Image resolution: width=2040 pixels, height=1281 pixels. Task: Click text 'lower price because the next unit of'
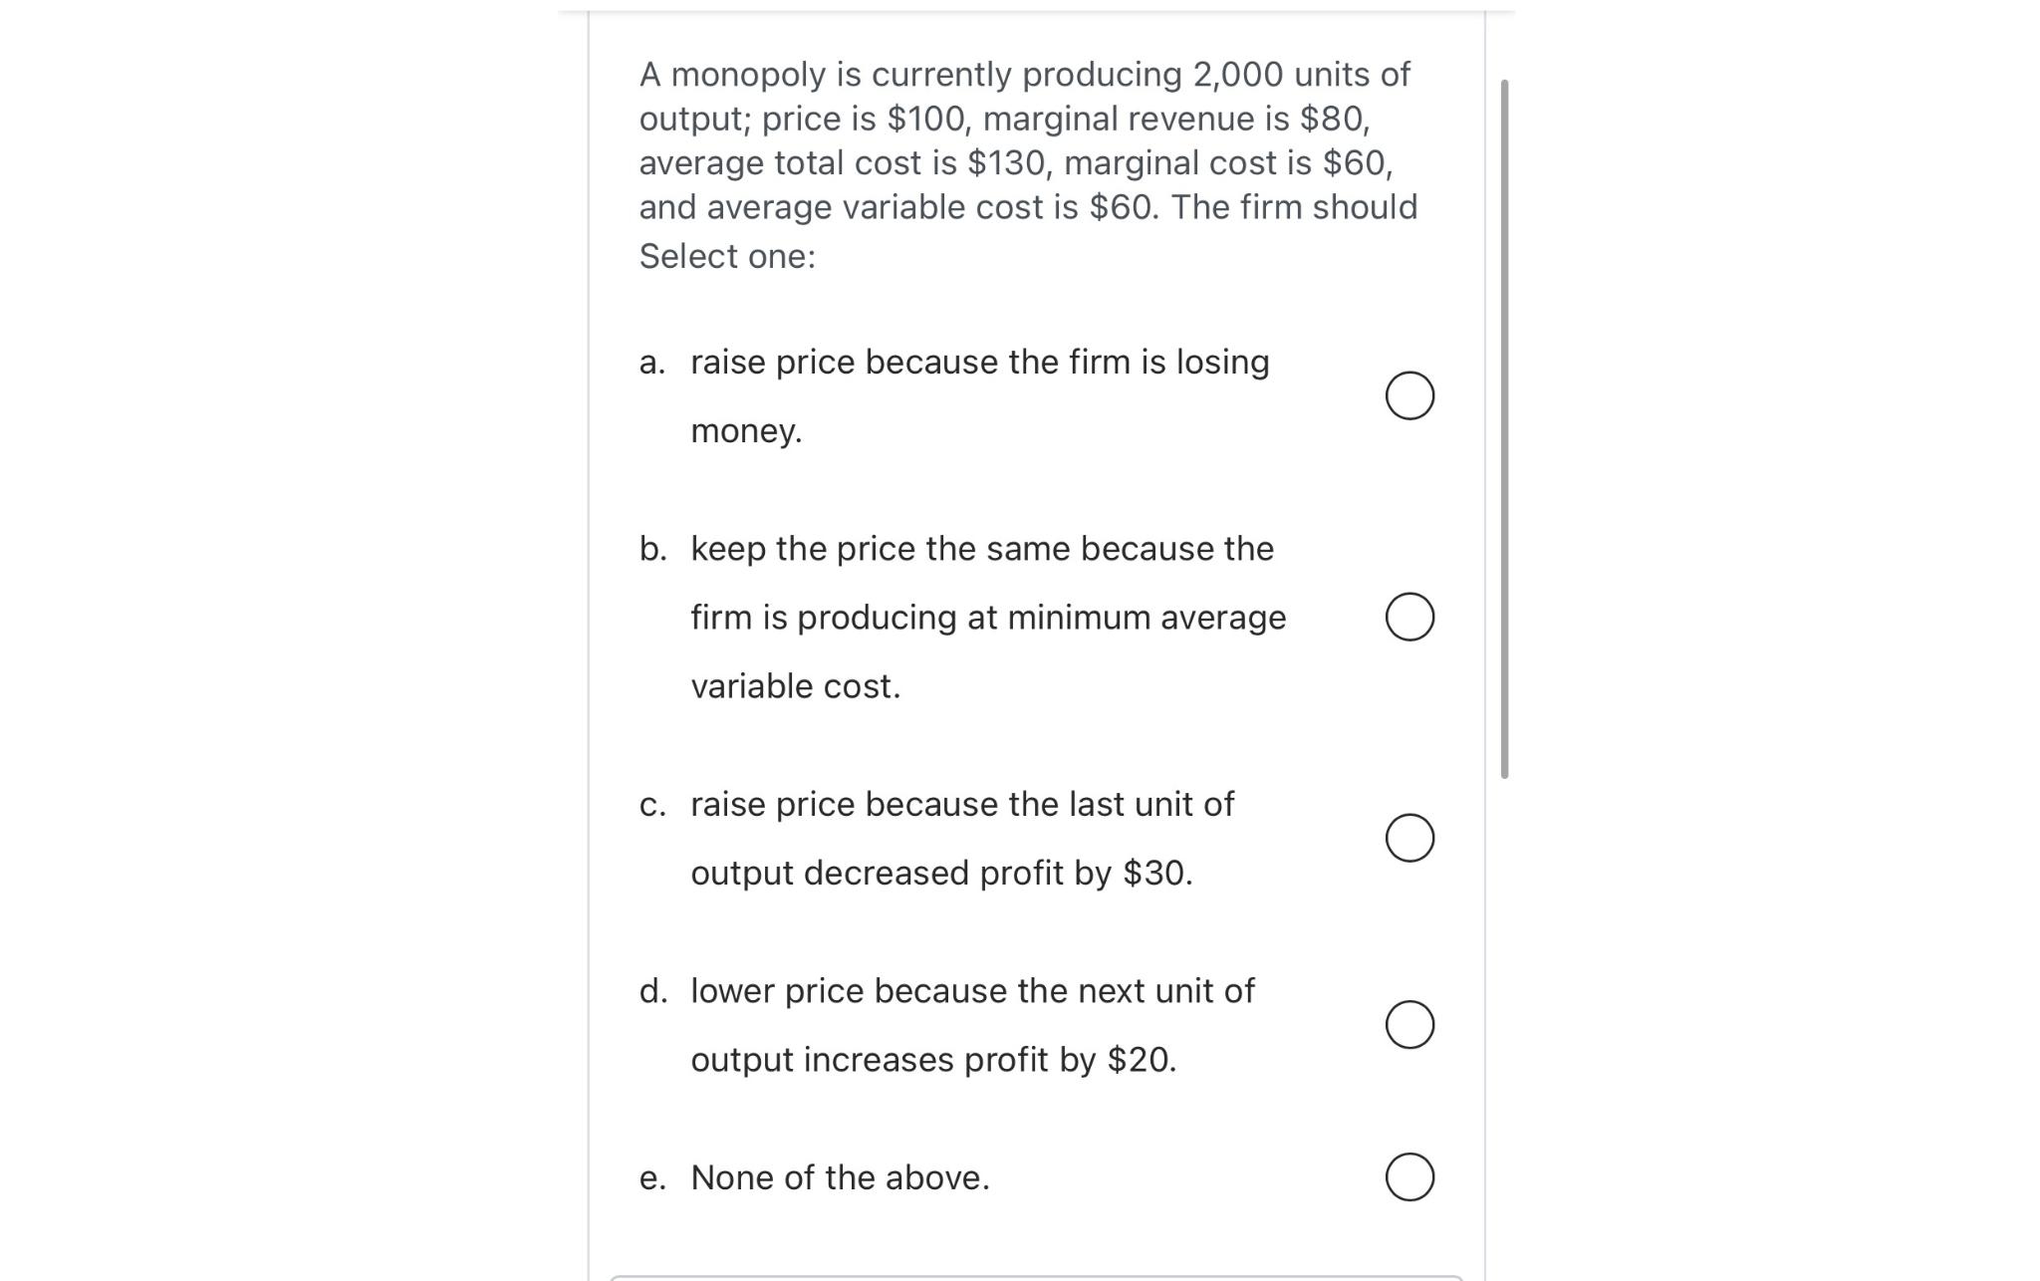(972, 991)
